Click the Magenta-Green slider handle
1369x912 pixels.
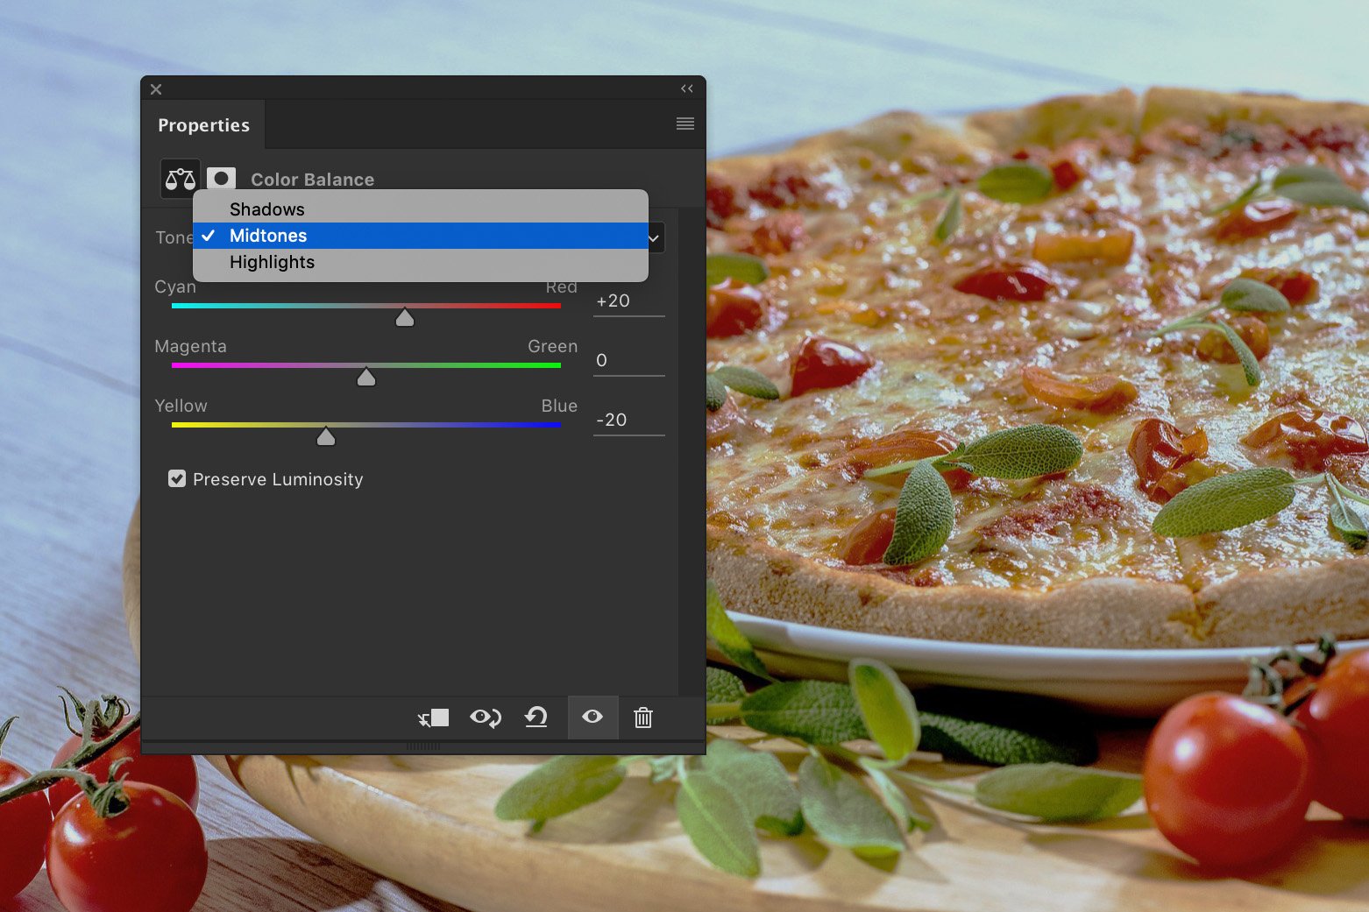[x=365, y=377]
